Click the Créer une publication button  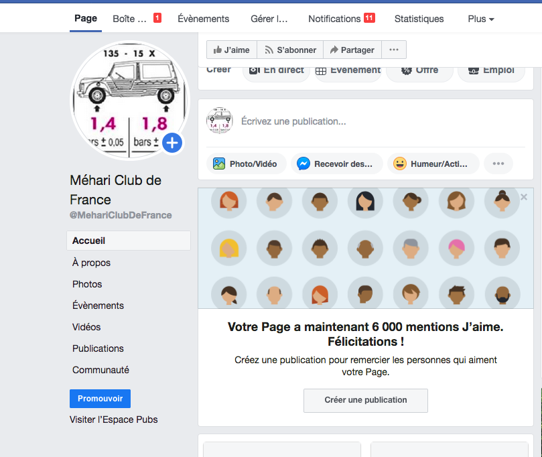(x=366, y=400)
